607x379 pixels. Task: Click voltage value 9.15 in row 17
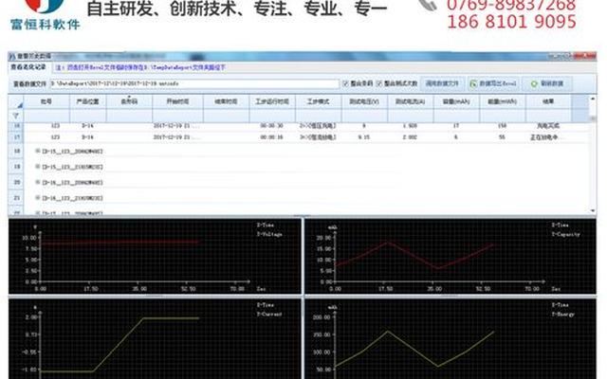[364, 137]
